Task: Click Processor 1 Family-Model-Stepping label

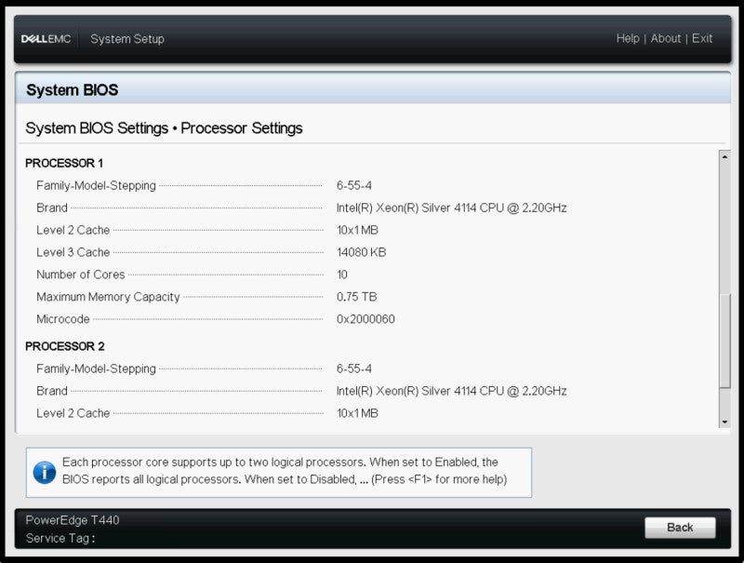Action: (x=96, y=185)
